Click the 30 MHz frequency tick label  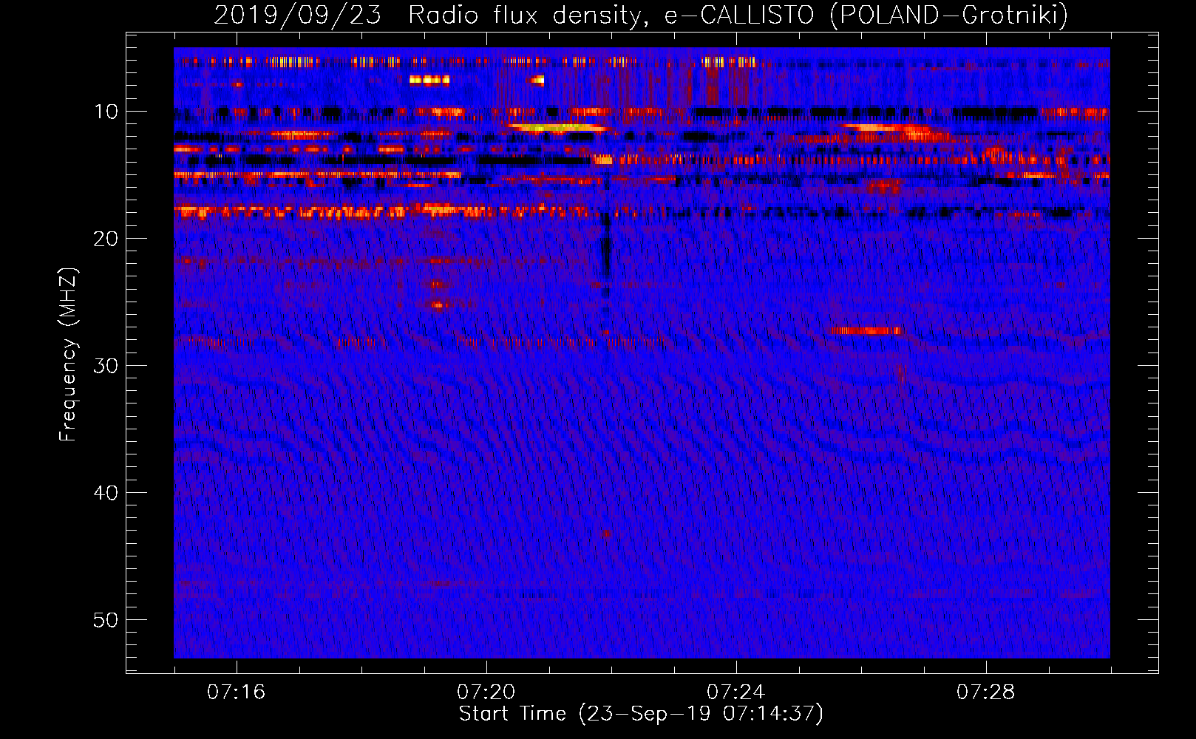point(106,366)
